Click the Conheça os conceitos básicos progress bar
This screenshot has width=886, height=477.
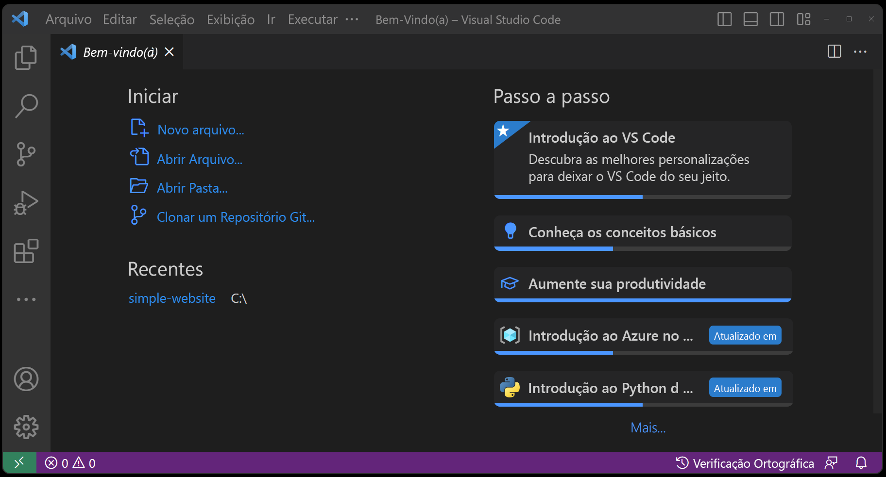[643, 249]
